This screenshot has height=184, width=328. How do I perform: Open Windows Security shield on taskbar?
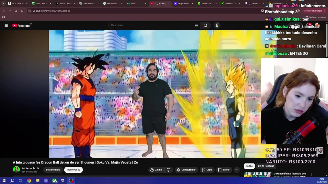[63, 181]
